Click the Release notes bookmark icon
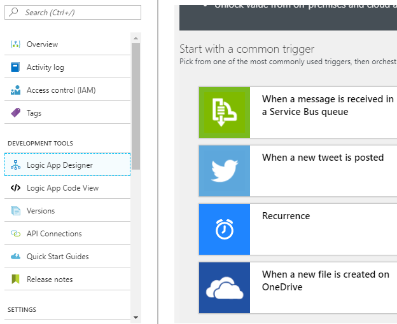 [16, 280]
